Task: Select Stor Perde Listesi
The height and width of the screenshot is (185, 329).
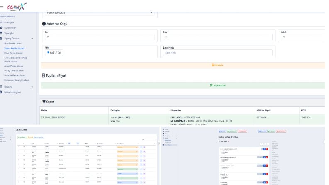Action: click(x=13, y=44)
